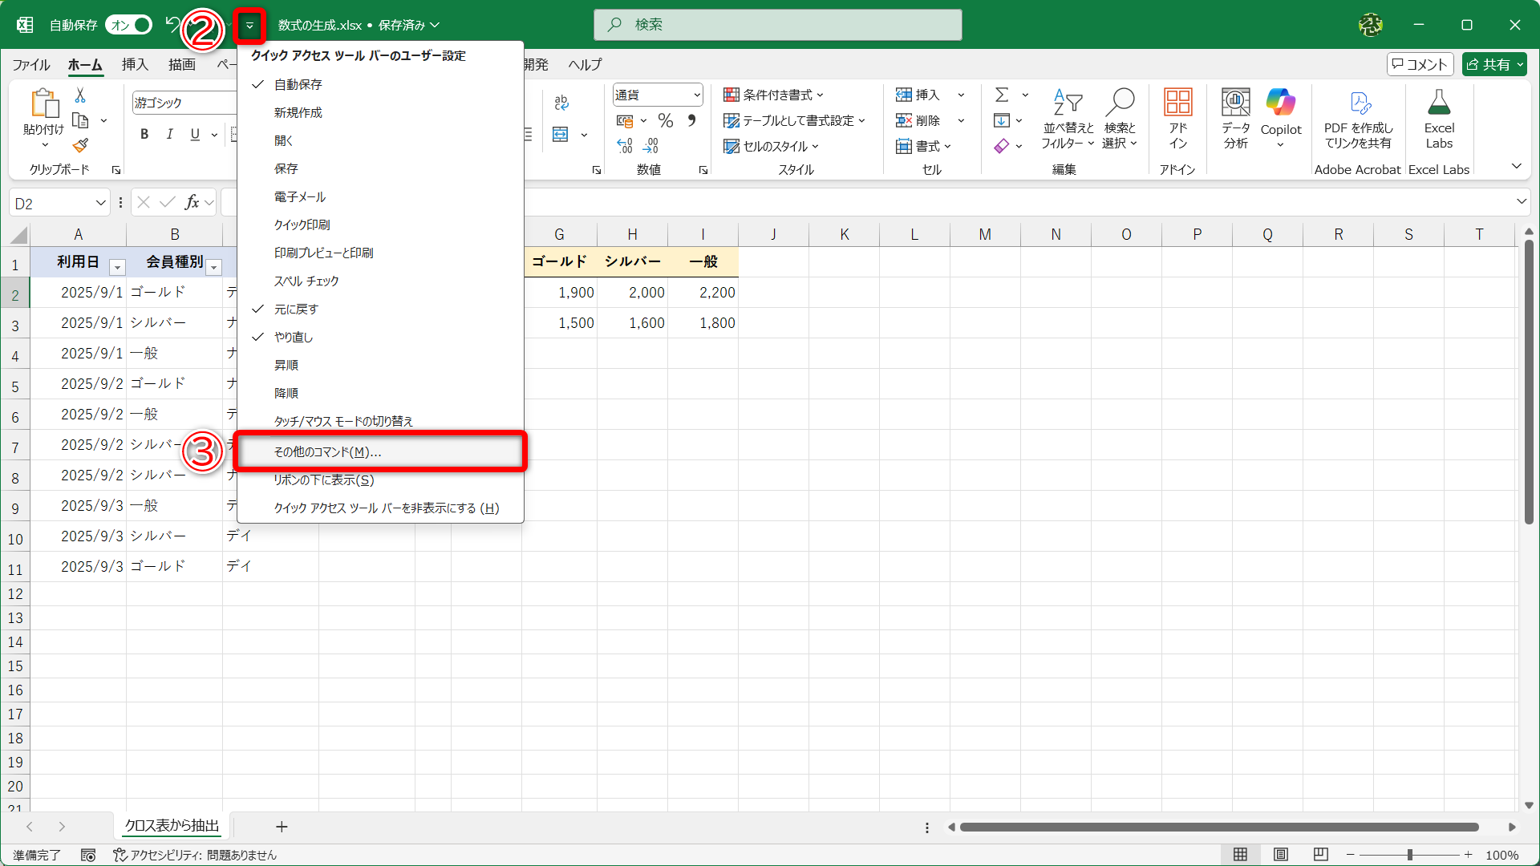The height and width of the screenshot is (866, 1540).
Task: Click the zoom slider handle in status bar
Action: point(1409,855)
